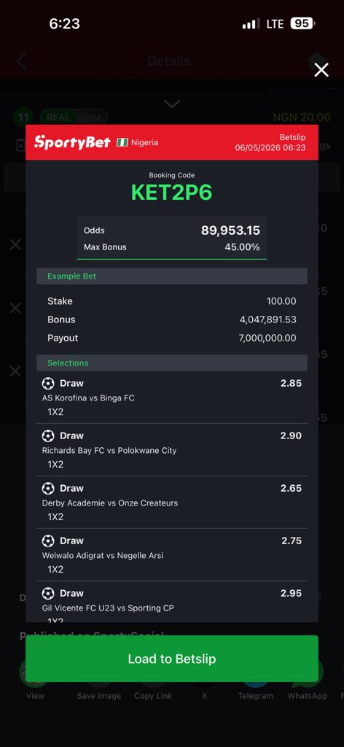
Task: Tap the 2.75 odds value
Action: click(x=291, y=541)
